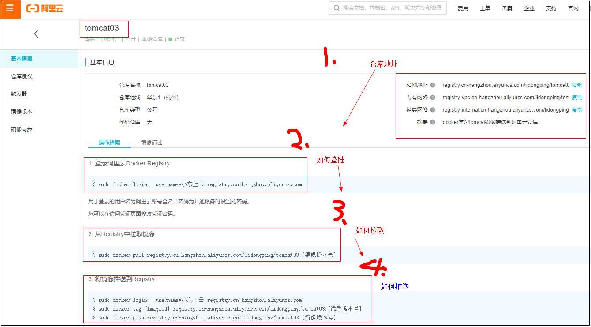
Task: Open the 企业 top menu
Action: coord(529,8)
